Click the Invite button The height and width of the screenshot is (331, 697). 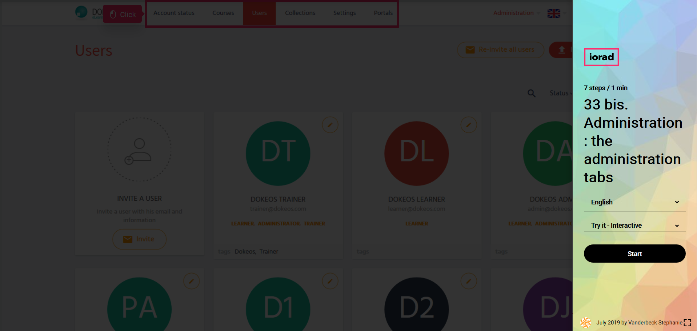pyautogui.click(x=139, y=239)
